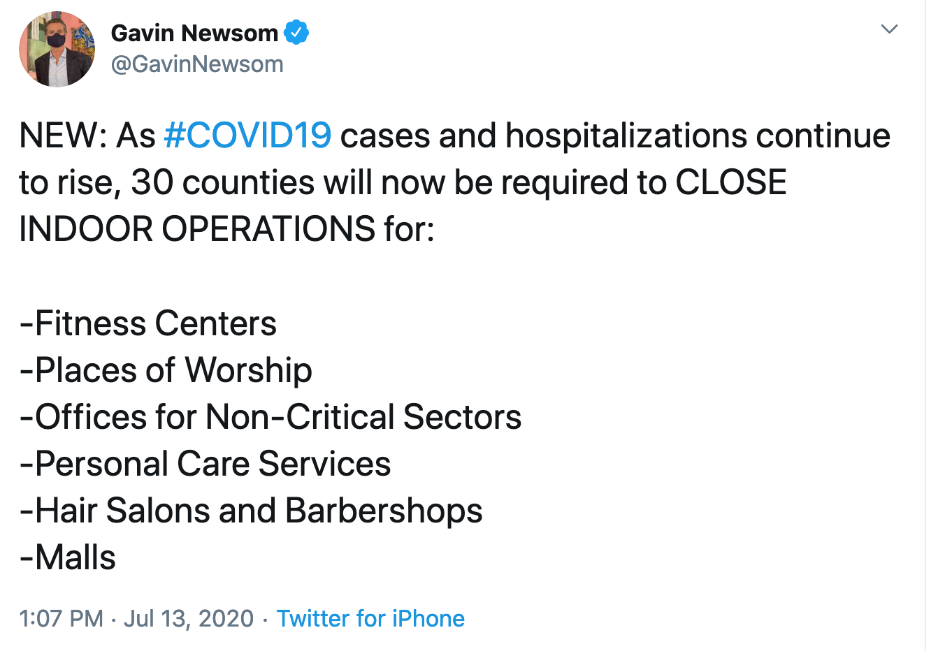This screenshot has height=651, width=938.
Task: Click the Gavin Newsom display name
Action: (194, 33)
